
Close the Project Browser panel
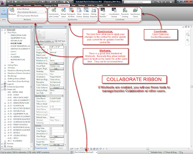coord(31,27)
